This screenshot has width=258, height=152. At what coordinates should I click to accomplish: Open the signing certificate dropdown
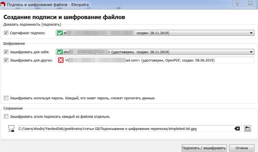pos(155,33)
